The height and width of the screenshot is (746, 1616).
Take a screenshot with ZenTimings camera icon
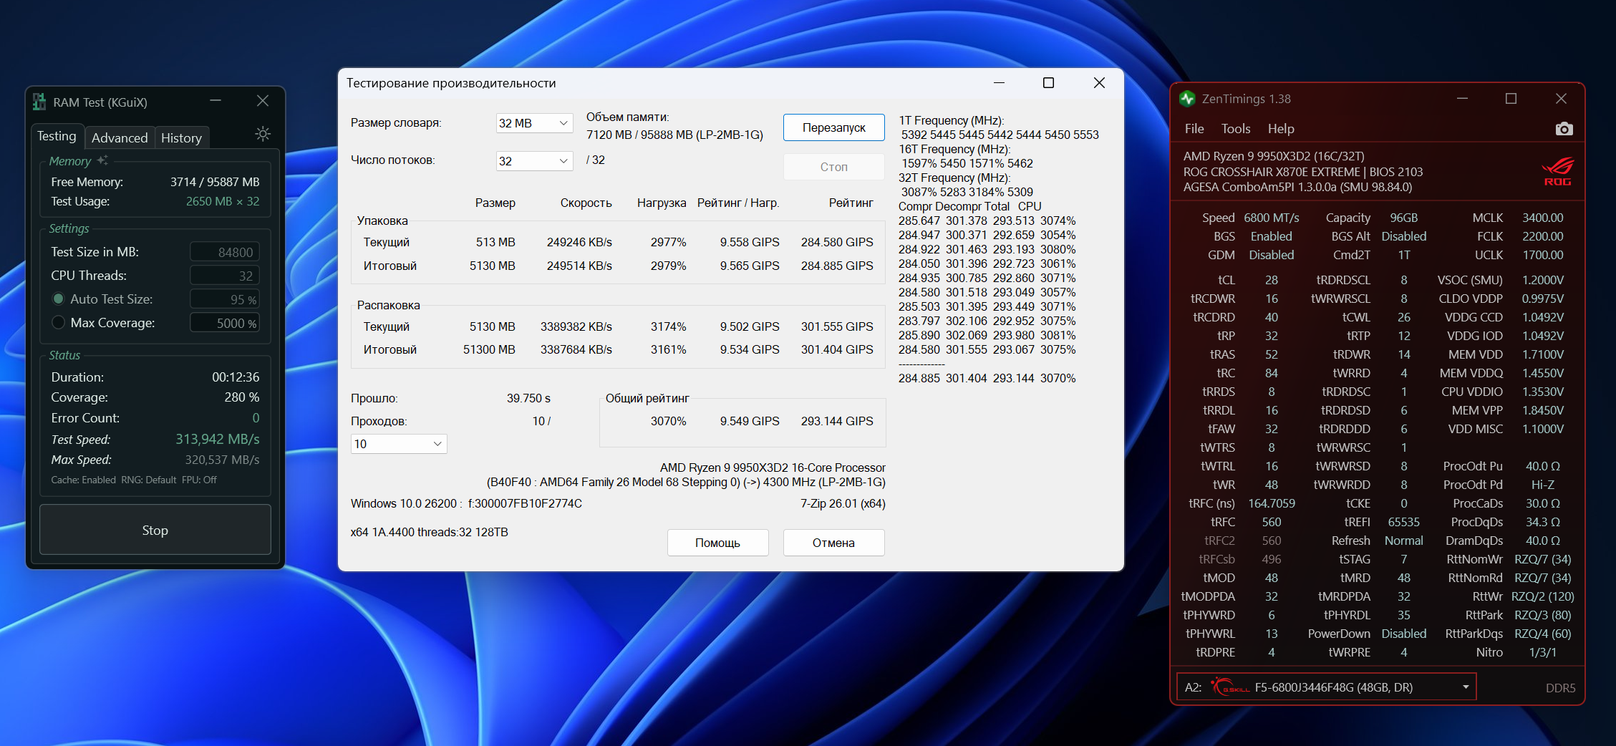(x=1564, y=129)
